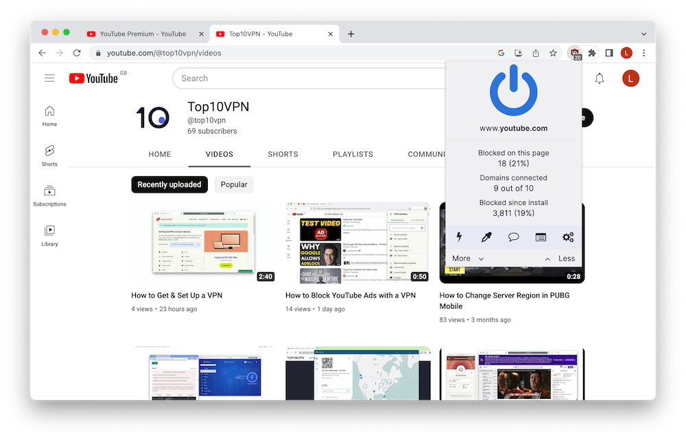Image resolution: width=686 pixels, height=440 pixels.
Task: Click the YouTube logo
Action: click(x=93, y=78)
